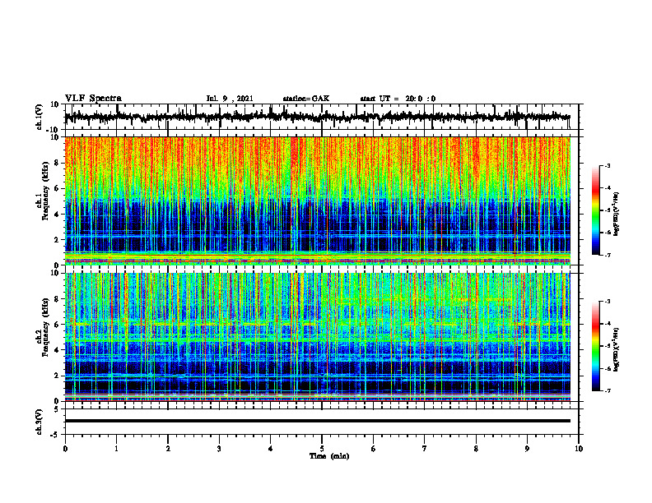The image size is (652, 503).
Task: Click inside the ch.1 spectrogram plot
Action: pyautogui.click(x=318, y=201)
